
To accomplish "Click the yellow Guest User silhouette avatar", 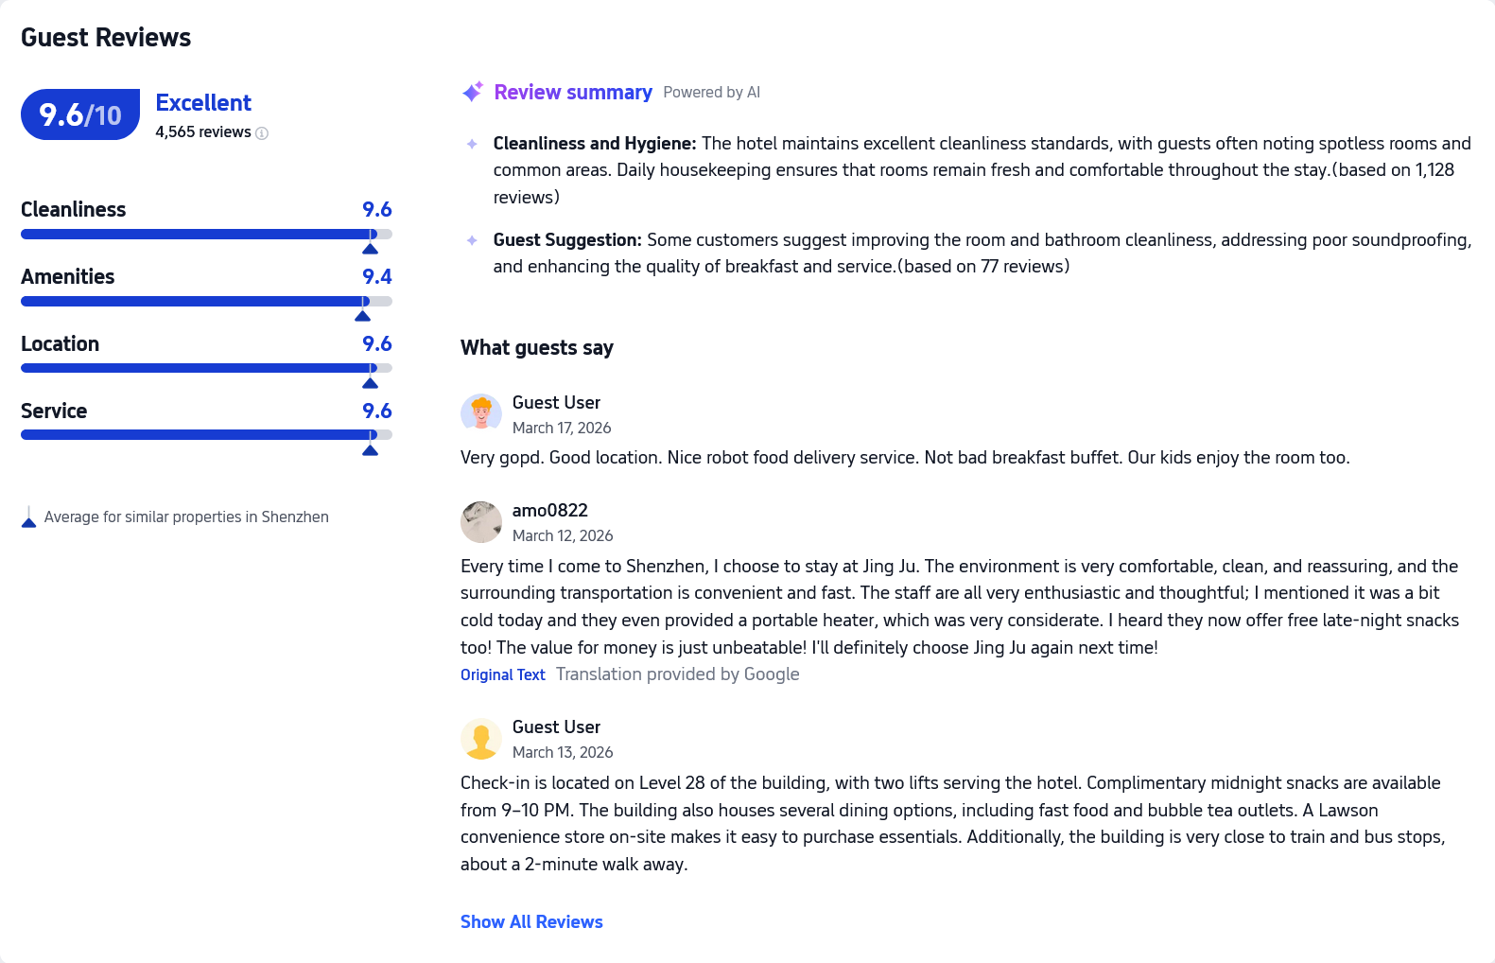I will tap(480, 739).
